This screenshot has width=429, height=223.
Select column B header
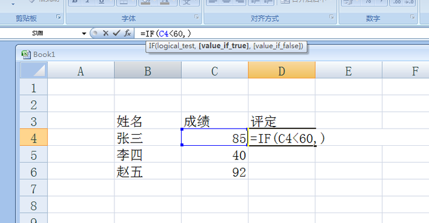tap(148, 70)
